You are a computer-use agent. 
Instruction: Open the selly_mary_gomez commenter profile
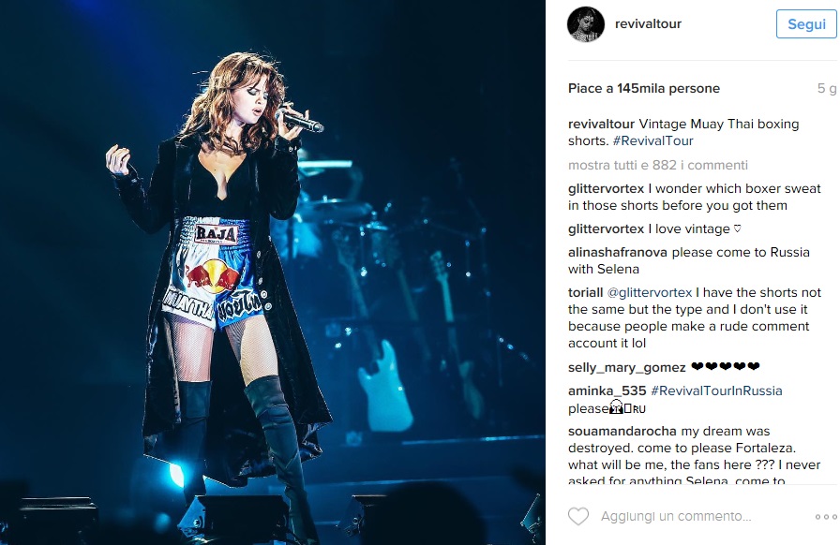click(627, 367)
